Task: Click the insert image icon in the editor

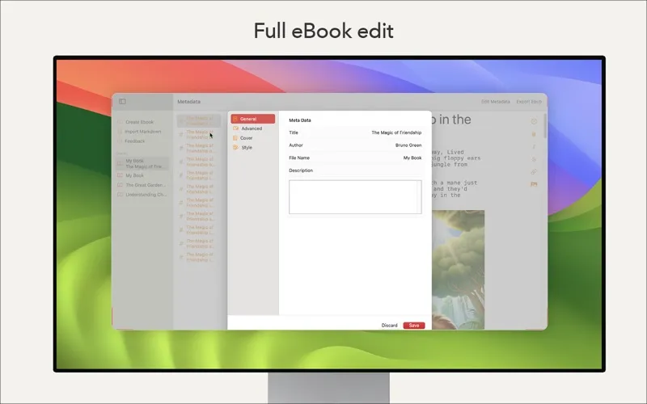Action: tap(534, 184)
